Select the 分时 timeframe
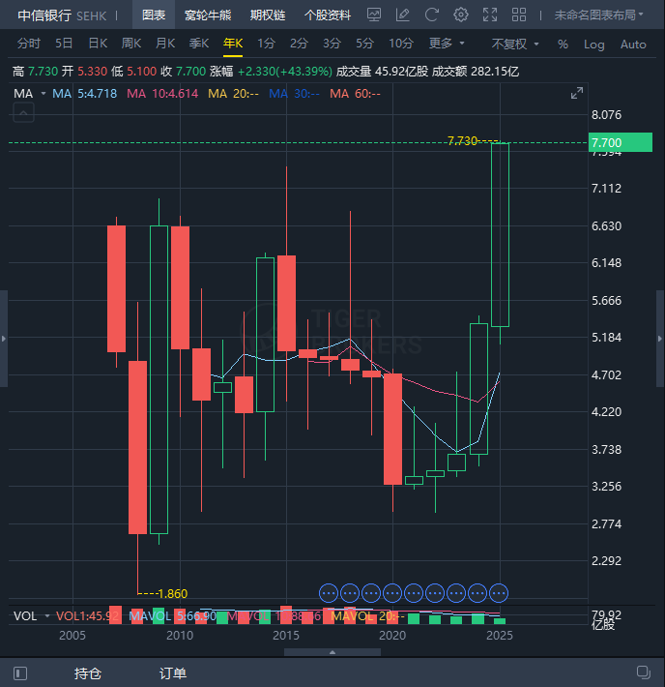This screenshot has width=665, height=687. click(x=29, y=44)
